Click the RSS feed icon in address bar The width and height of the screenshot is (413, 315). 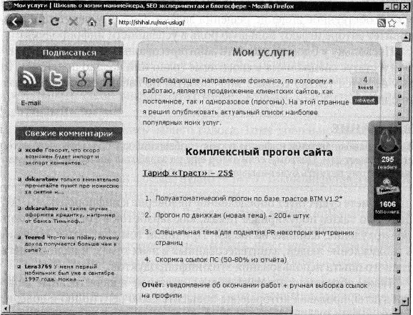[x=382, y=23]
